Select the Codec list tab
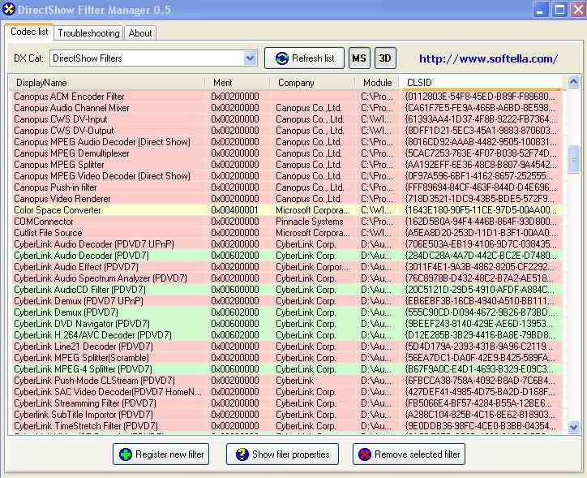587x478 pixels. point(29,32)
